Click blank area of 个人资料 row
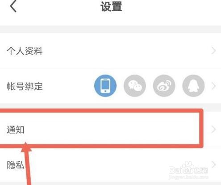The image size is (221, 185). pos(126,50)
